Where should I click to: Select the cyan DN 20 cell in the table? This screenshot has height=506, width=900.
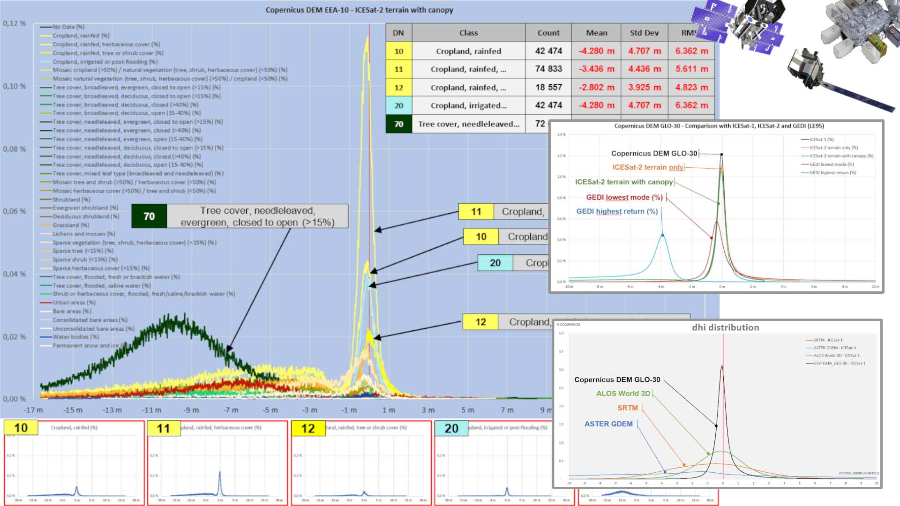[399, 105]
